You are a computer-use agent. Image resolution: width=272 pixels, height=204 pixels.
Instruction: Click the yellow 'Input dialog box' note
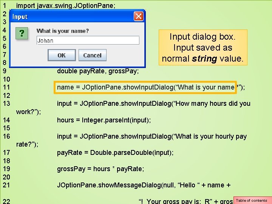point(203,48)
